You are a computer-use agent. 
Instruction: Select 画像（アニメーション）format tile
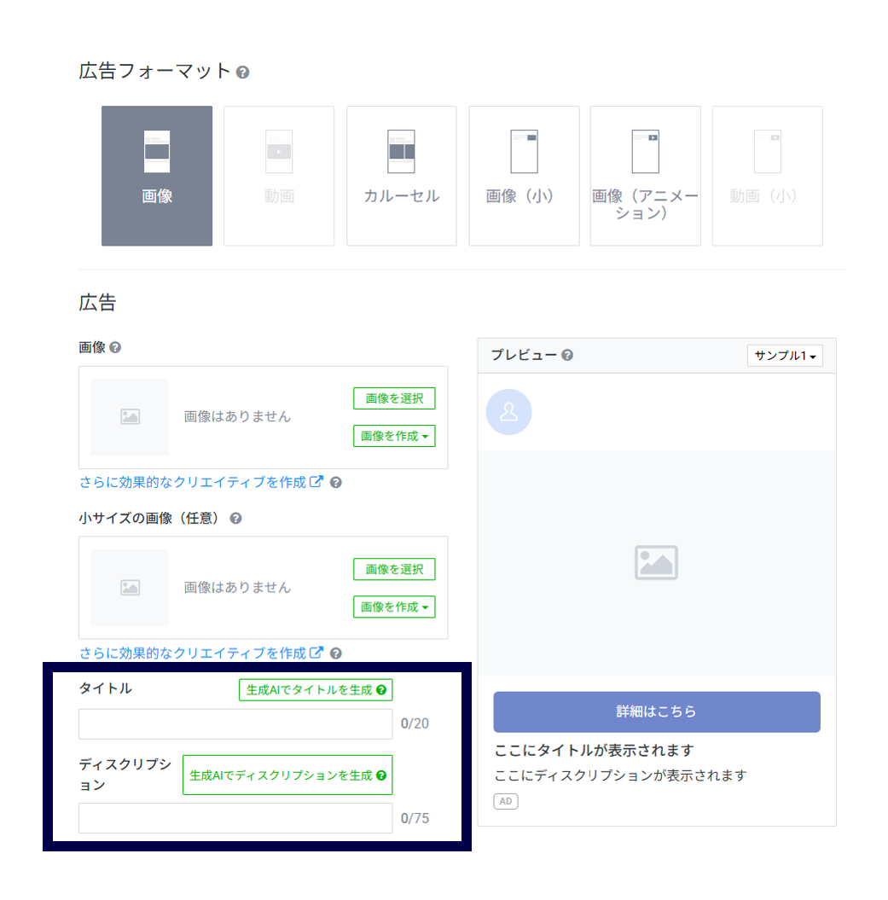pos(645,176)
